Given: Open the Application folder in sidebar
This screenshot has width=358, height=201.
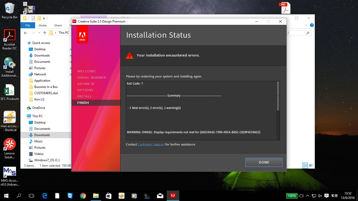Looking at the screenshot, I should [42, 81].
